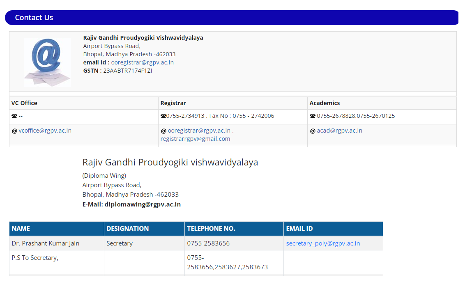This screenshot has width=465, height=296.
Task: Click the secretary_poly@rgpv.ac.in email link
Action: click(x=323, y=243)
